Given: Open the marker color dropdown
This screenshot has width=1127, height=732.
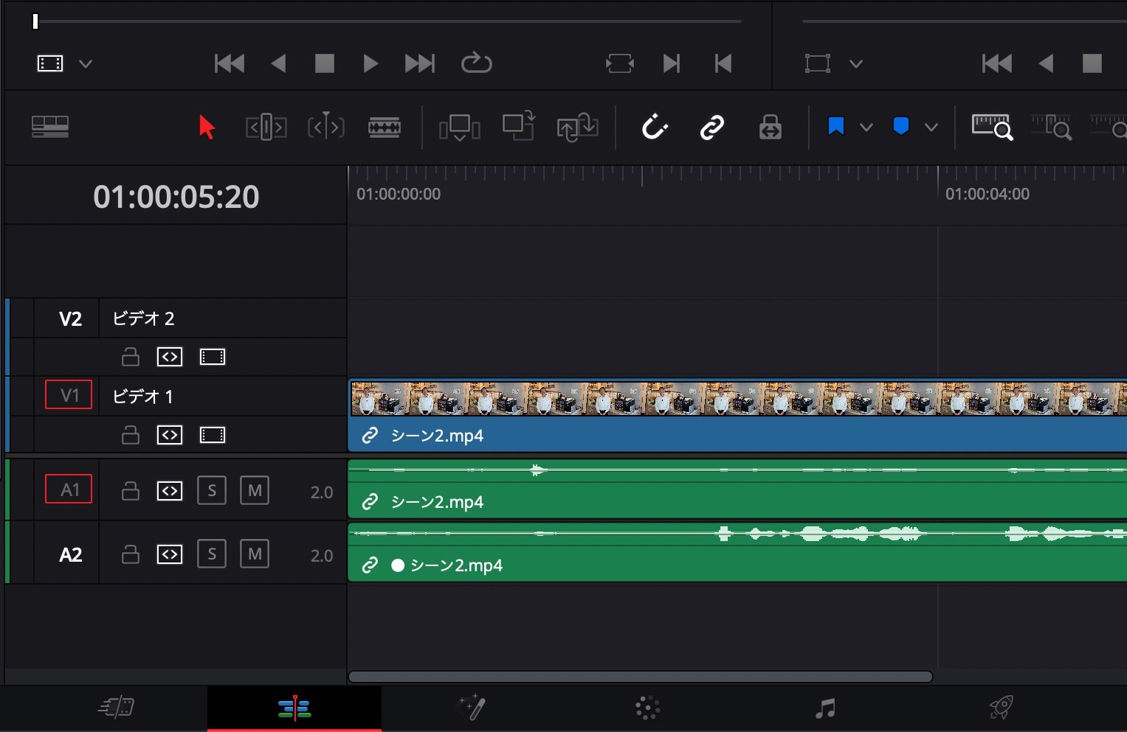Looking at the screenshot, I should click(x=931, y=127).
